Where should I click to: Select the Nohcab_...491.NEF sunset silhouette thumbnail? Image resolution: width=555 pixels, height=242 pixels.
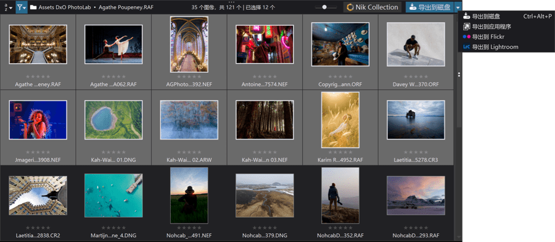[x=189, y=196]
